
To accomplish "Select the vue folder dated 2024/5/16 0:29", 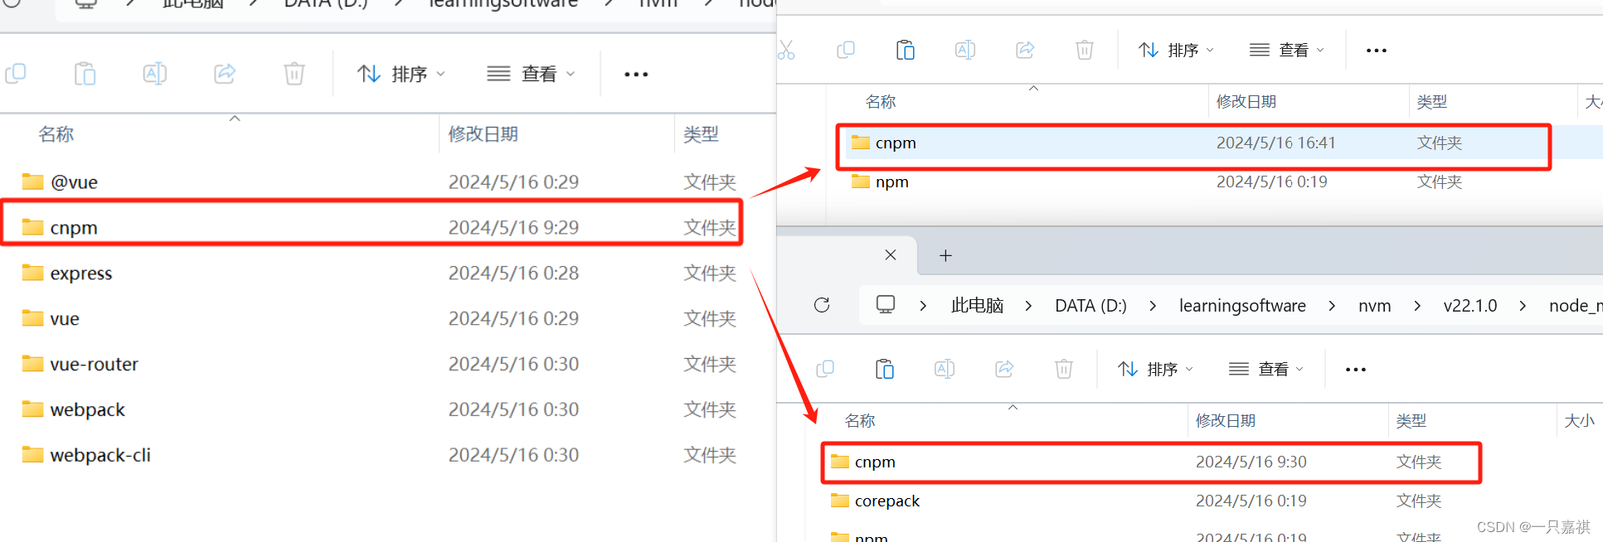I will 381,319.
